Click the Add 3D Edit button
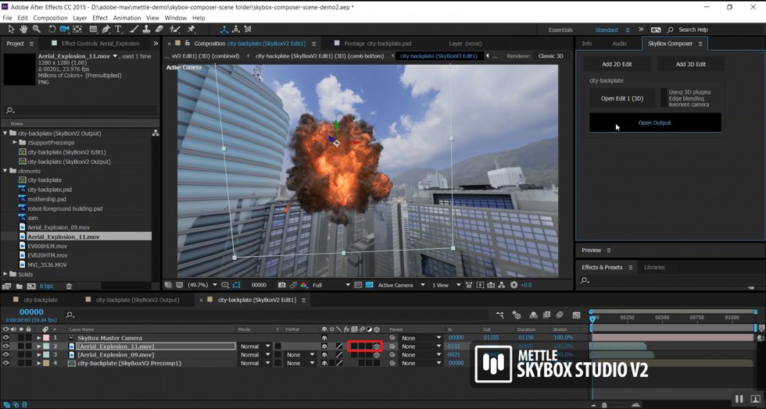Screen dimensions: 766x409 pyautogui.click(x=690, y=64)
